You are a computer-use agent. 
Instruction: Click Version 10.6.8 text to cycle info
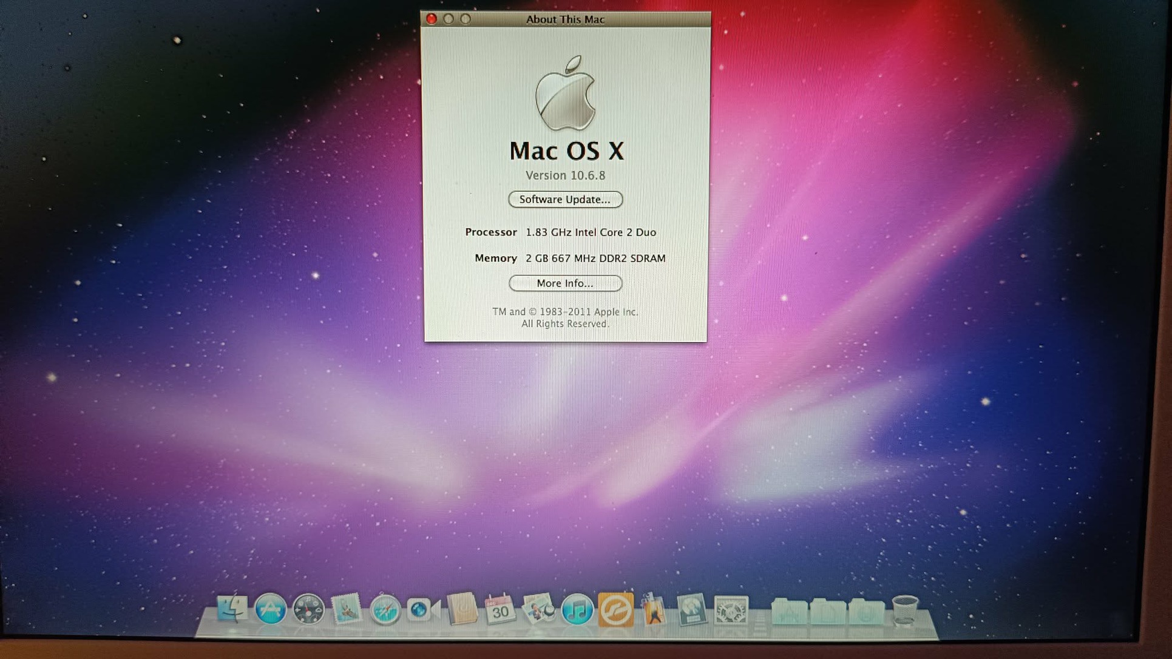565,175
